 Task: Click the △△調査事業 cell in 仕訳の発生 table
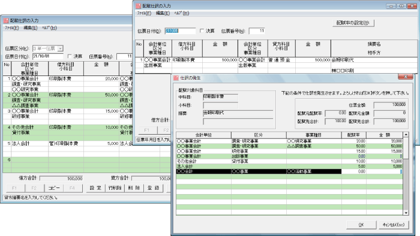[x=314, y=146]
